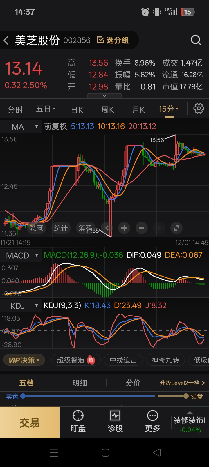Switch to the 日K tab
The height and width of the screenshot is (467, 209).
[x=77, y=110]
